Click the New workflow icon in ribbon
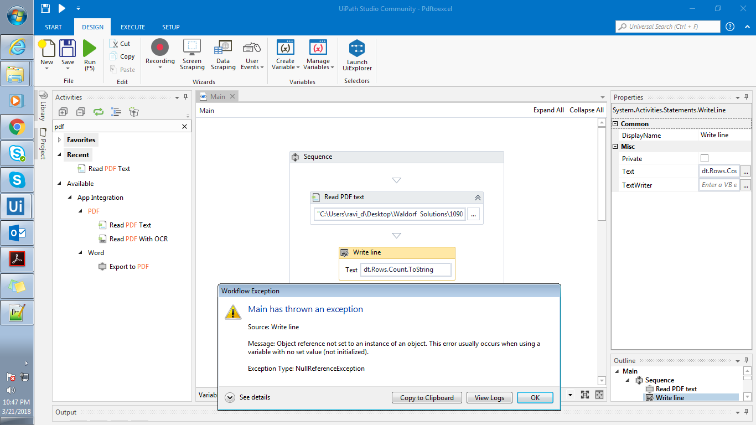The width and height of the screenshot is (756, 425). (47, 48)
